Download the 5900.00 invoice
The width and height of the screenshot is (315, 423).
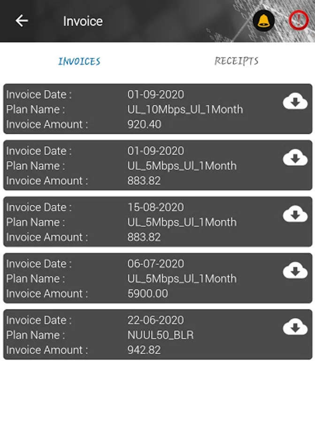coord(295,271)
